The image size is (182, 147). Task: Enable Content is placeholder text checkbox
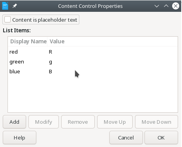(x=8, y=20)
